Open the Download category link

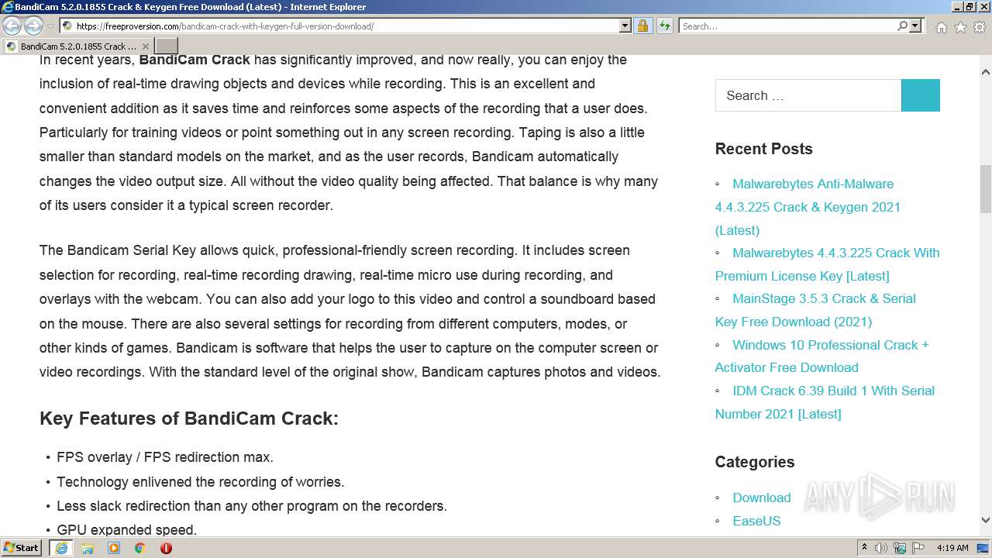[x=761, y=498]
